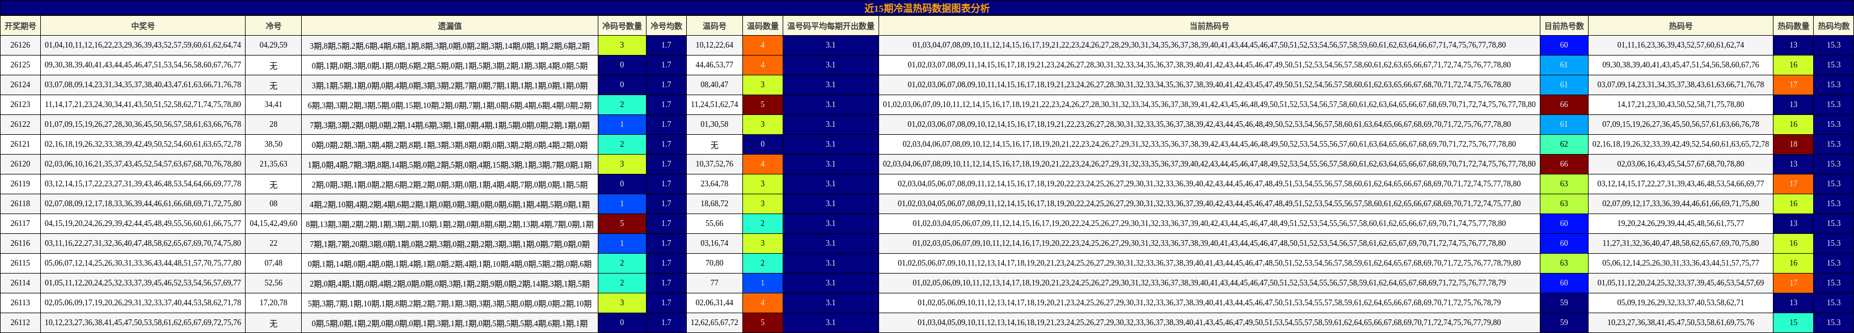Click row 26121 warm numbers 无 cell
Screen dimensions: 1854x333
(714, 144)
